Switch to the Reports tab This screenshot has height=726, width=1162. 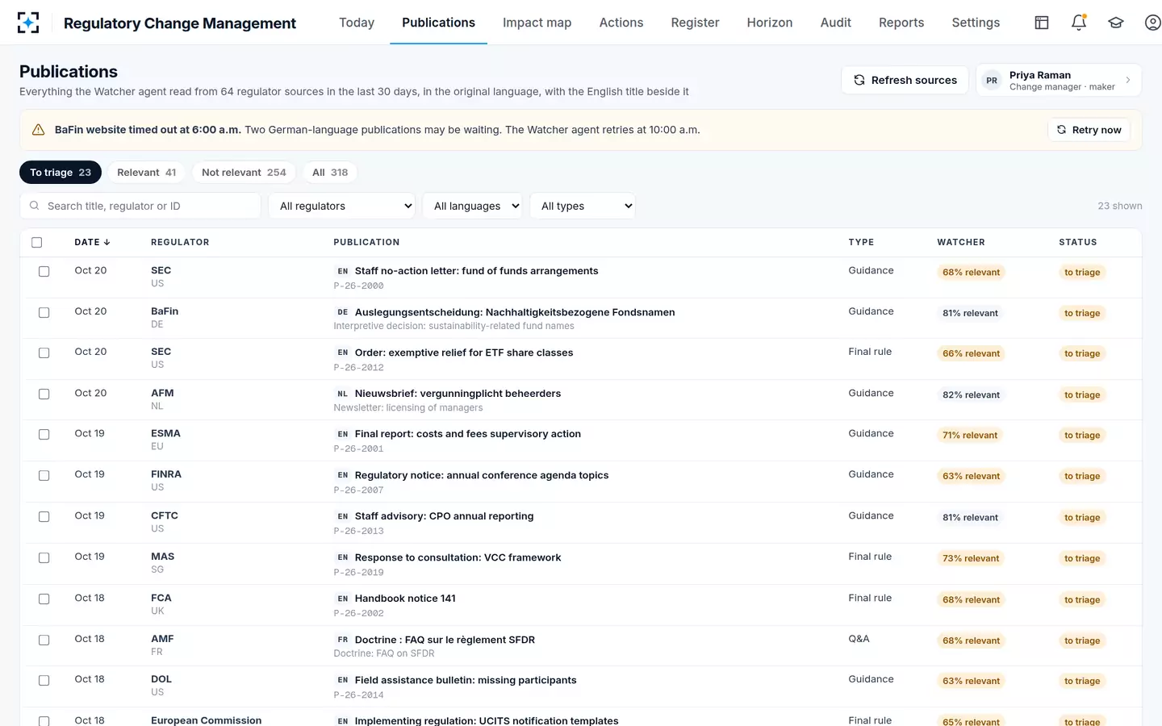[x=901, y=23]
